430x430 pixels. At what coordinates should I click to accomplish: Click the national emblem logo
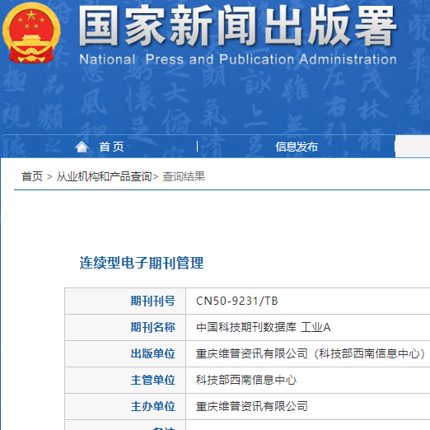[31, 33]
